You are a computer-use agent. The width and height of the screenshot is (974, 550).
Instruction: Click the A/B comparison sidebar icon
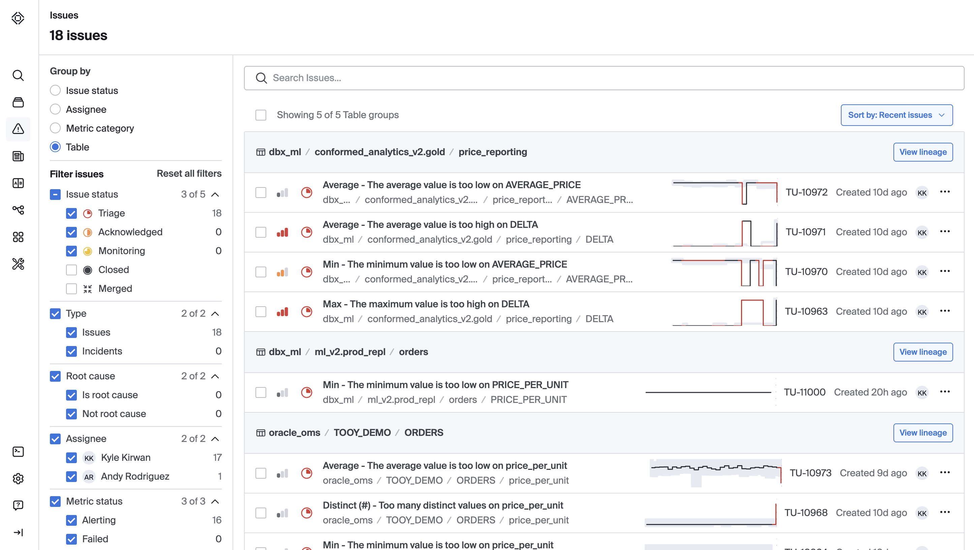click(18, 183)
